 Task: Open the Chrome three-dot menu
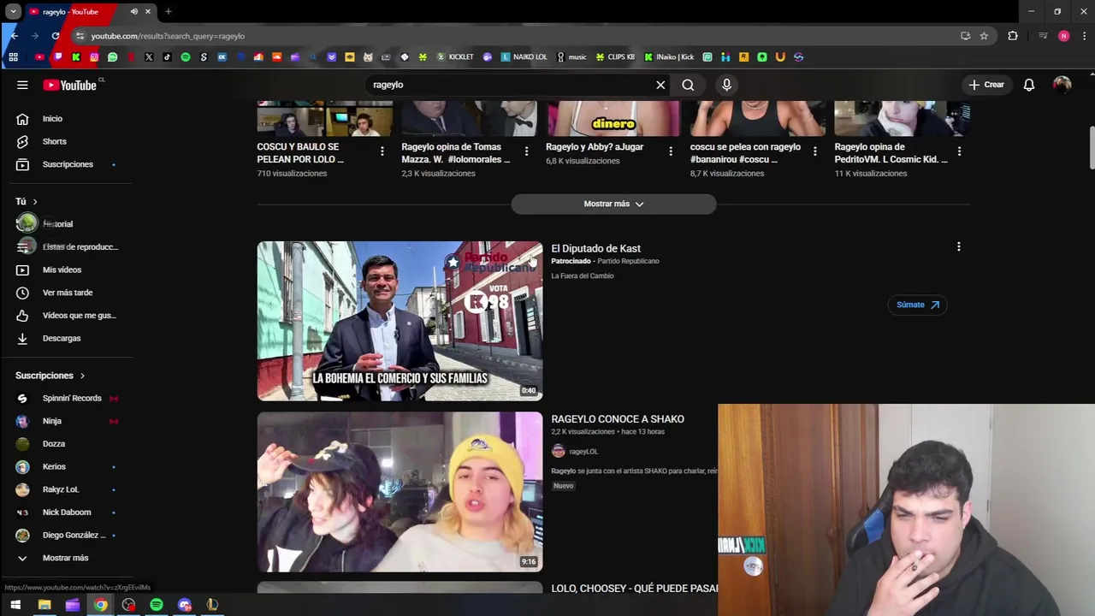(1085, 36)
